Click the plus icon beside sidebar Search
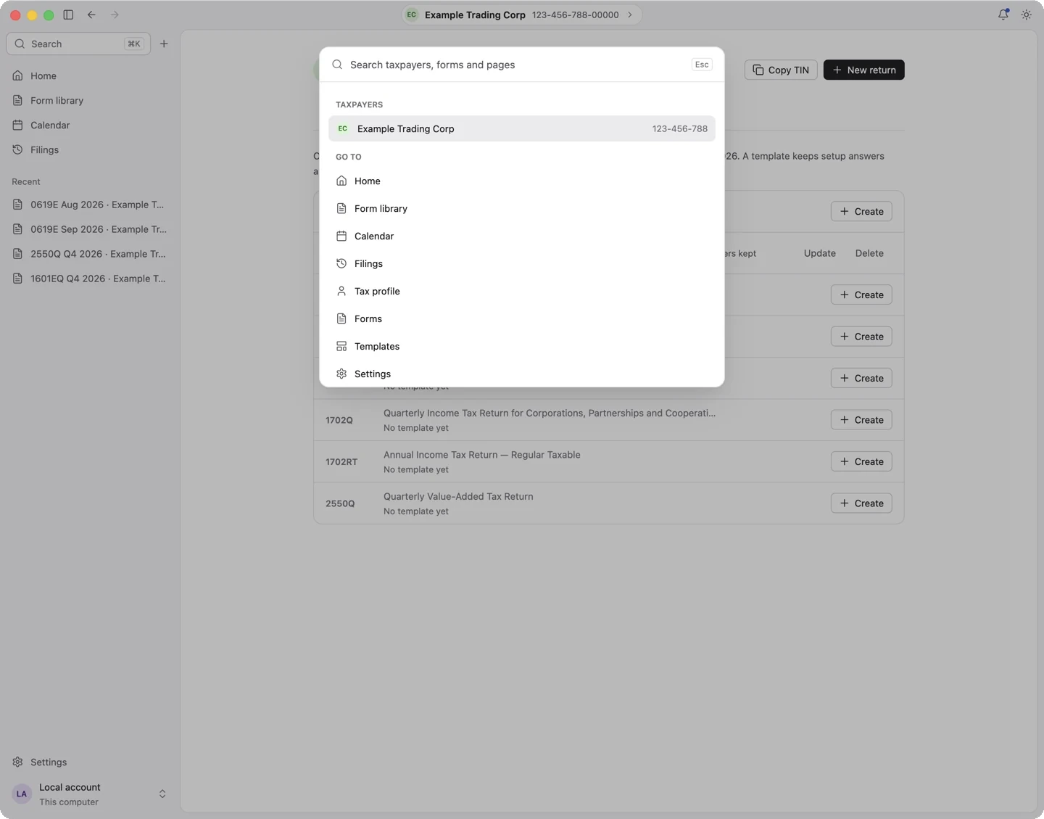The height and width of the screenshot is (819, 1044). tap(164, 44)
